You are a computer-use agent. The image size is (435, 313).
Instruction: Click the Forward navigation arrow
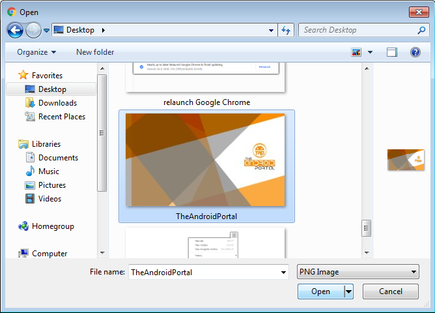point(33,30)
